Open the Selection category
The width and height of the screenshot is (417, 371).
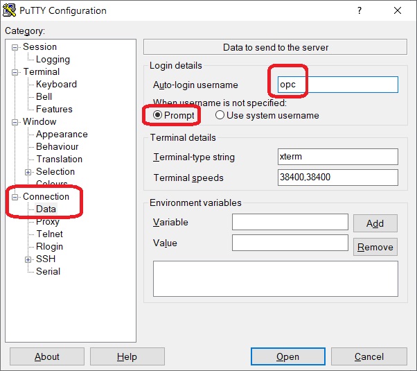pos(55,171)
